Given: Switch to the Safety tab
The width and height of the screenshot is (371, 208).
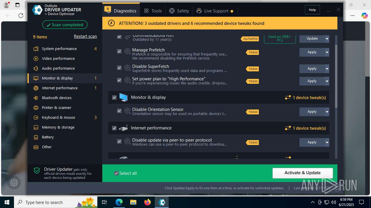Looking at the screenshot, I should (x=179, y=11).
